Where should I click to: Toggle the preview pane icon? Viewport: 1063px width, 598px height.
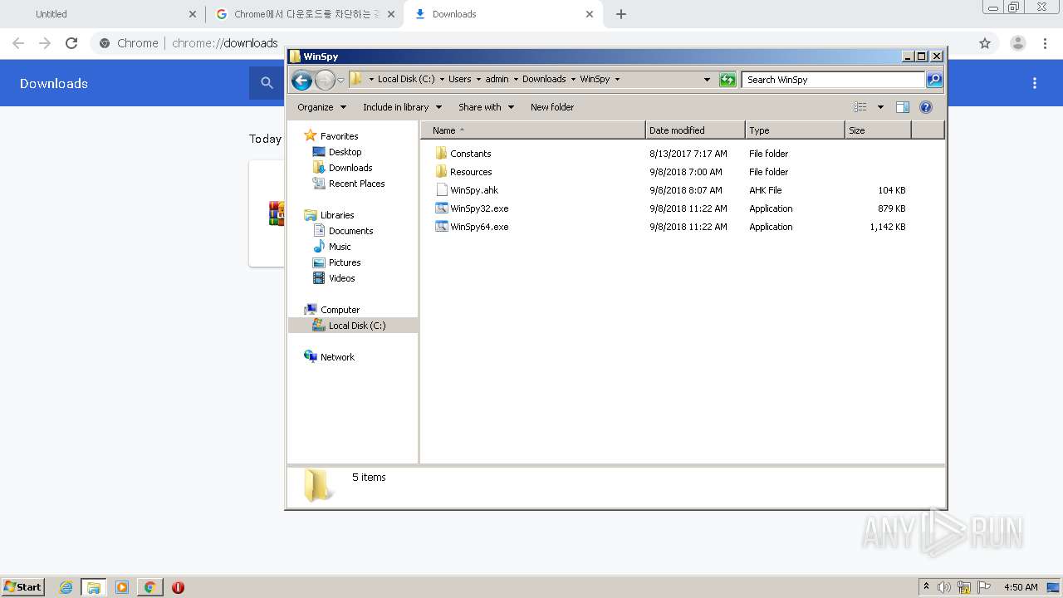tap(903, 107)
